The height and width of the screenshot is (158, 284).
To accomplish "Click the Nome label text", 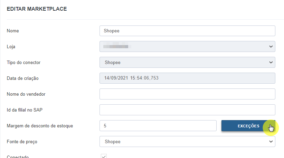I will [x=13, y=31].
